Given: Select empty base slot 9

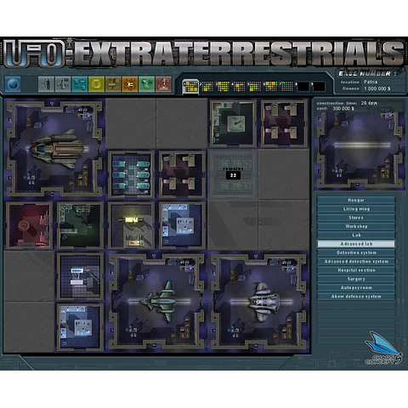Looking at the screenshot, I should click(x=318, y=87).
